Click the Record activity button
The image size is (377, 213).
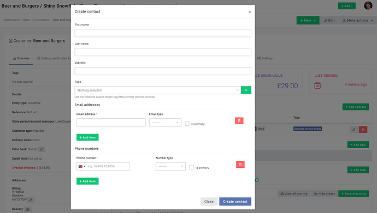354,193
